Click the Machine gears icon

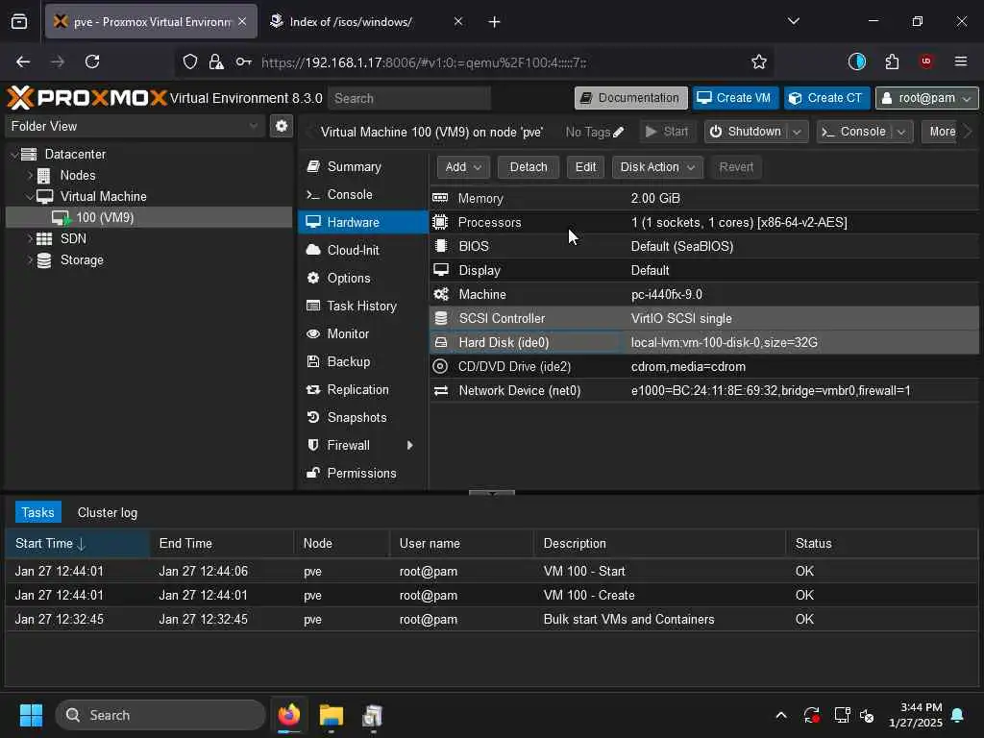tap(441, 294)
